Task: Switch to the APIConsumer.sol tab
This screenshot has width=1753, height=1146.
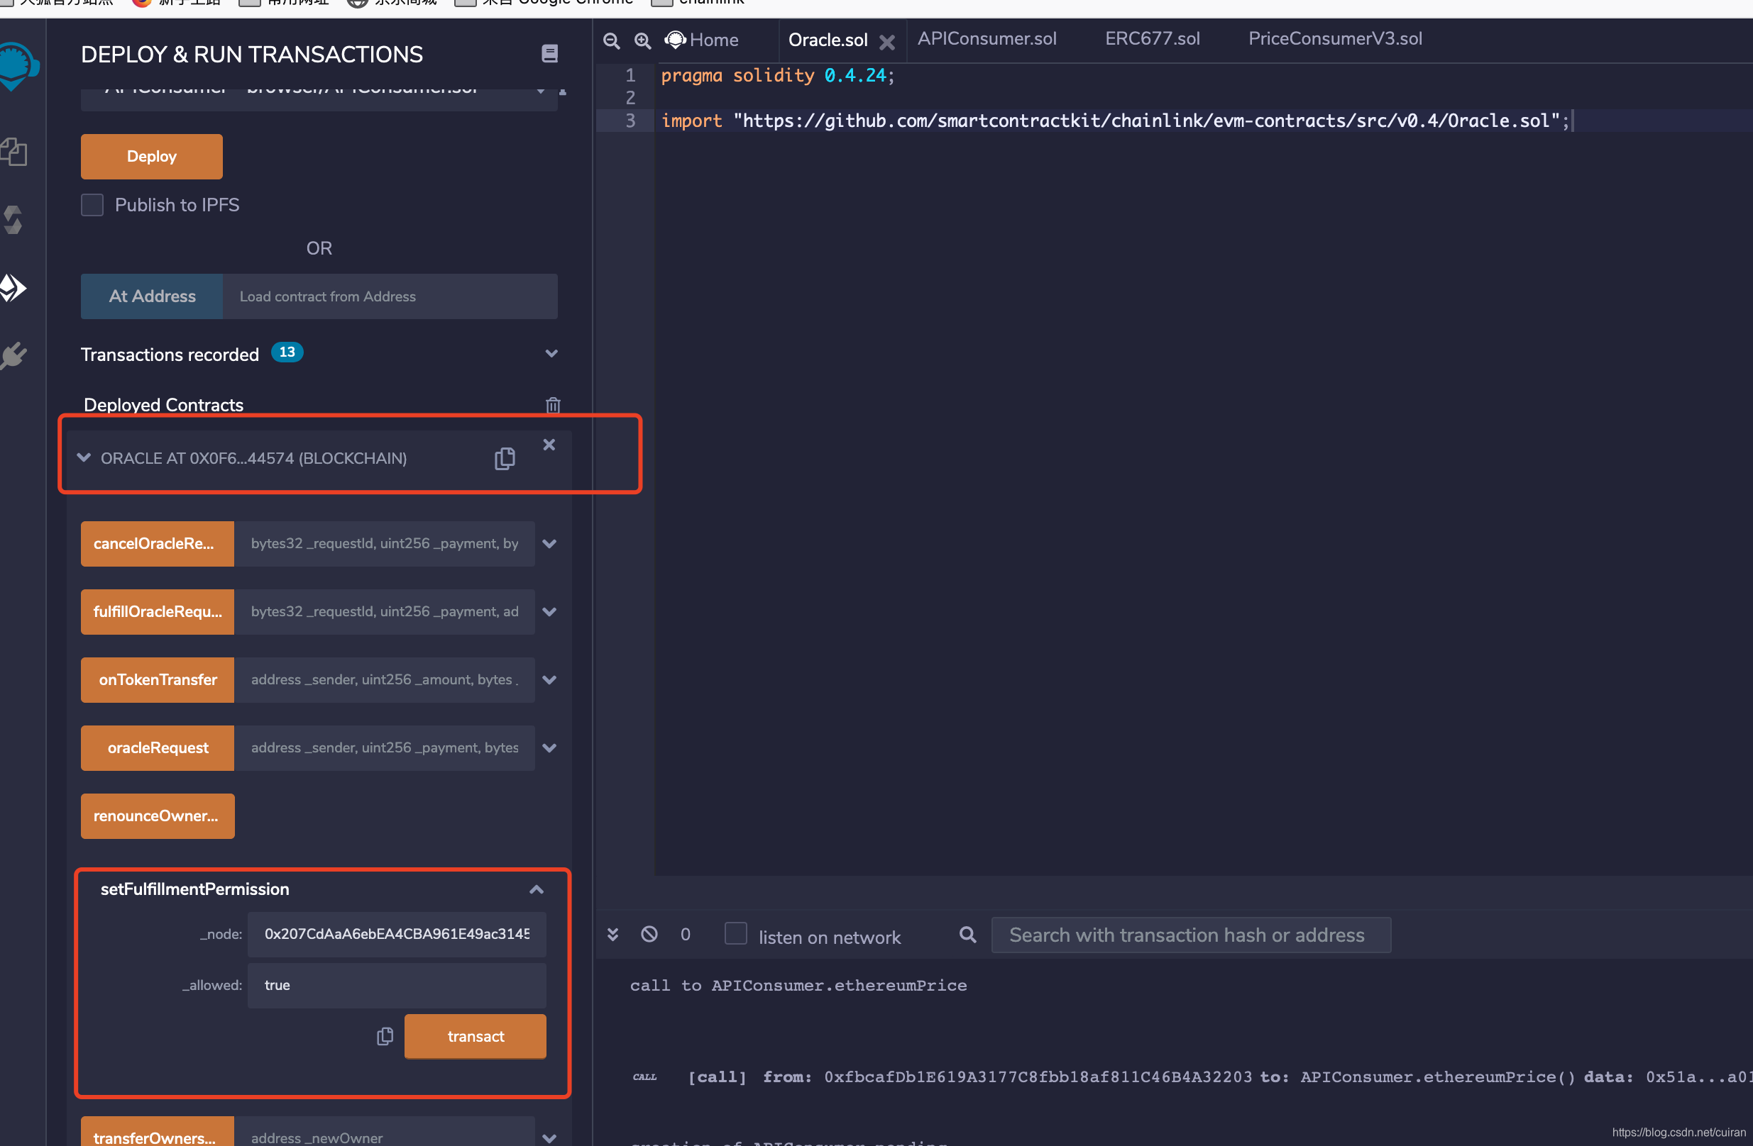Action: point(987,39)
